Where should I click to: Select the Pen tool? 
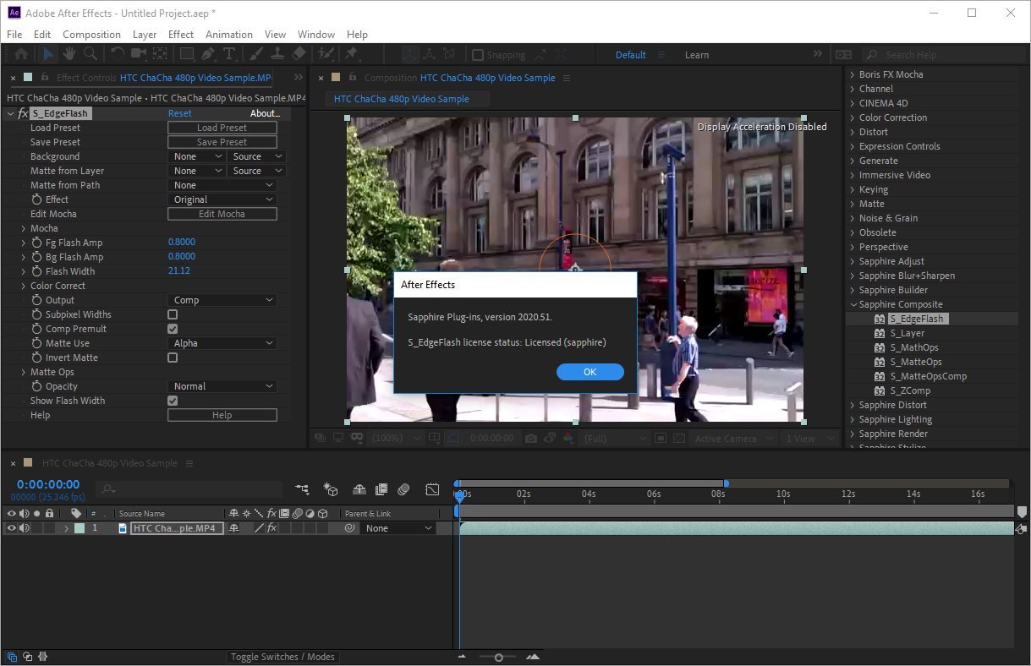tap(208, 54)
